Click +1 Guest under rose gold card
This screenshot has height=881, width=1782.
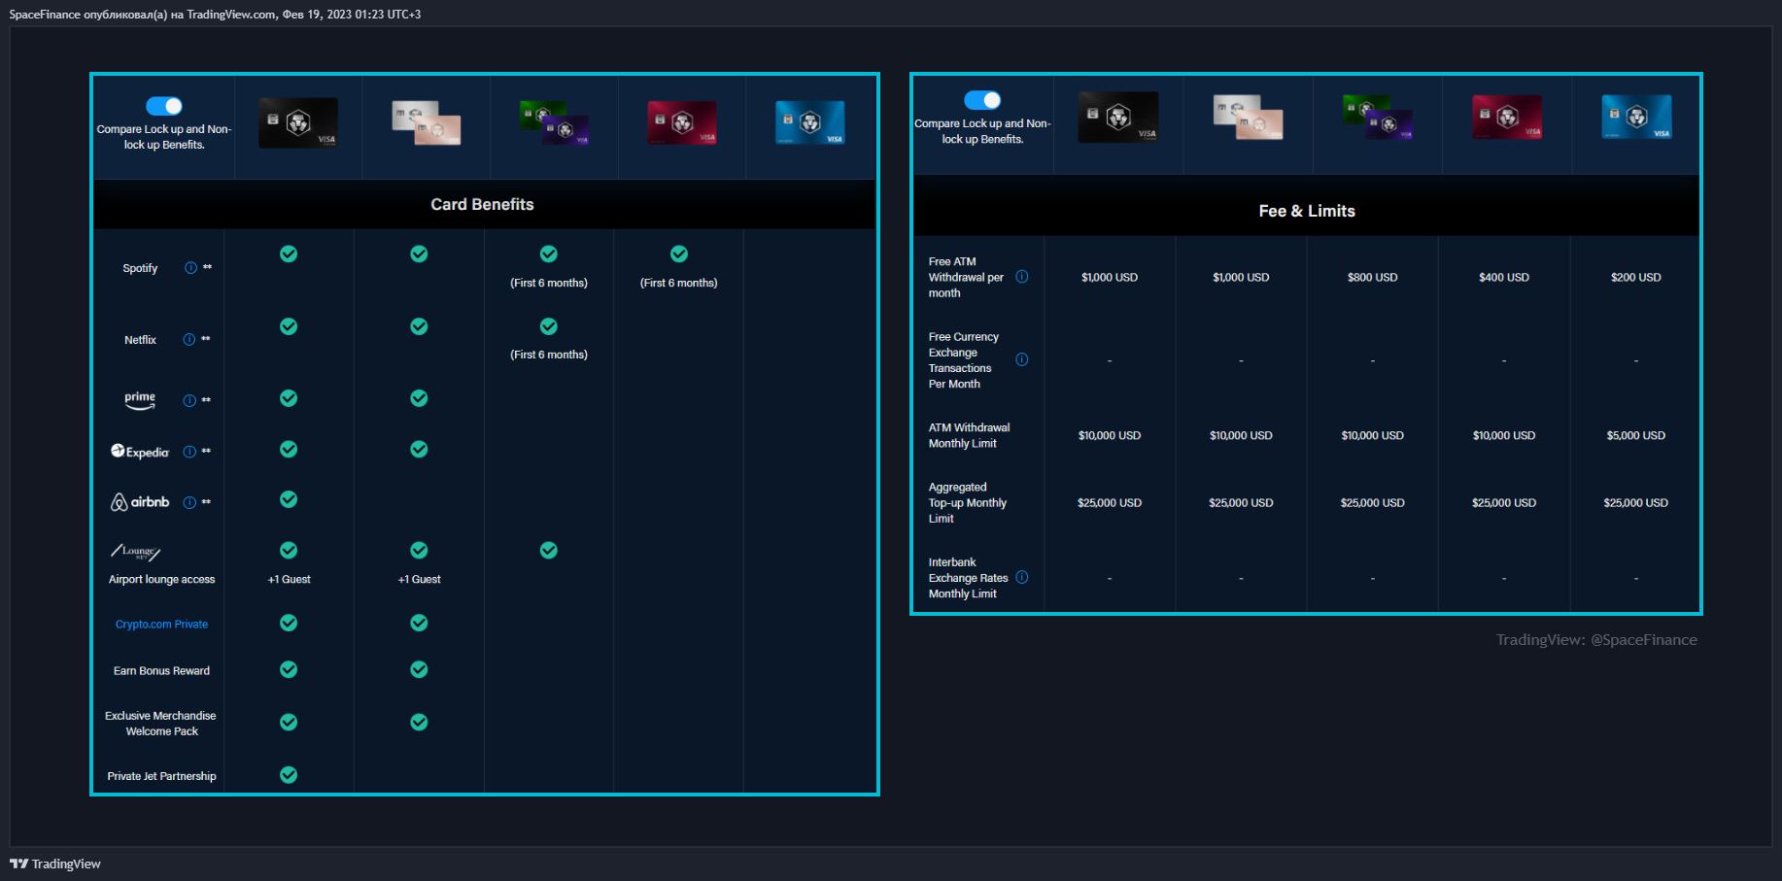pos(419,579)
